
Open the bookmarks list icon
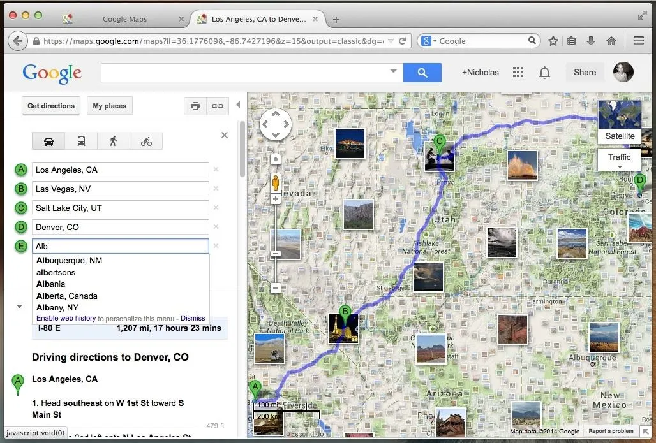click(x=571, y=41)
